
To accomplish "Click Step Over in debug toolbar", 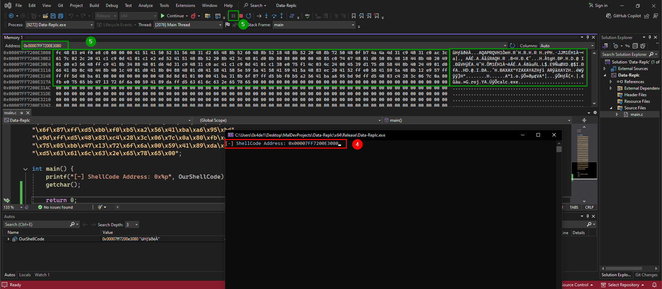I will (274, 16).
